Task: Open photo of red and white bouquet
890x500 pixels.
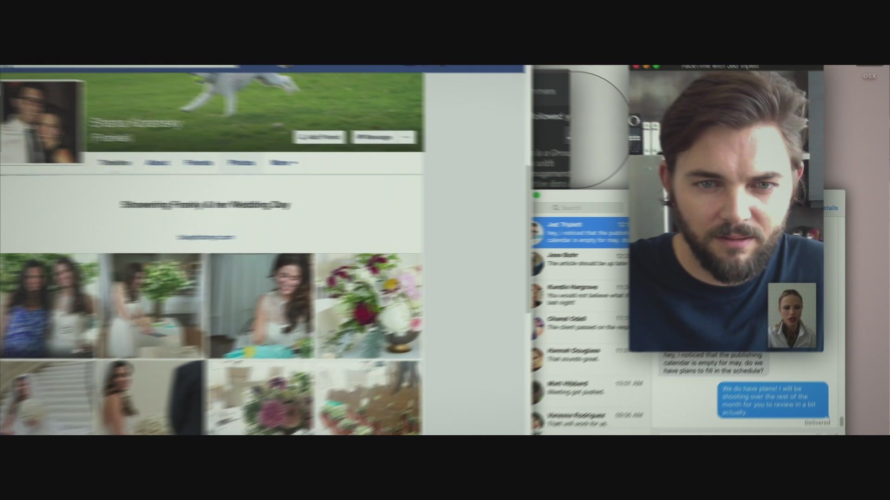Action: pos(369,306)
